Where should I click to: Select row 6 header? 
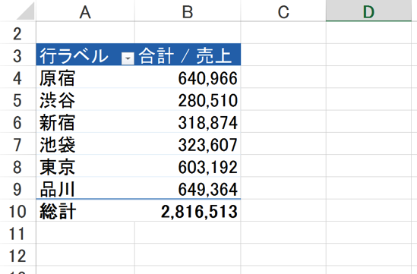click(x=17, y=121)
